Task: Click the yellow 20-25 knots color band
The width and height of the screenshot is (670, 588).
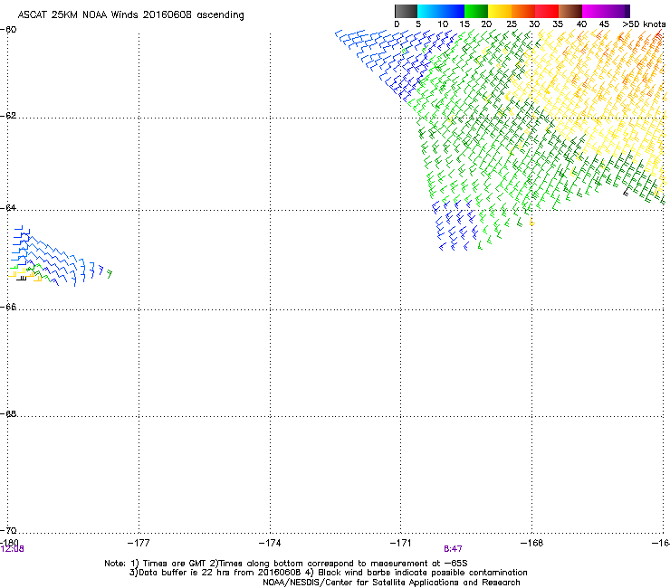Action: (500, 11)
